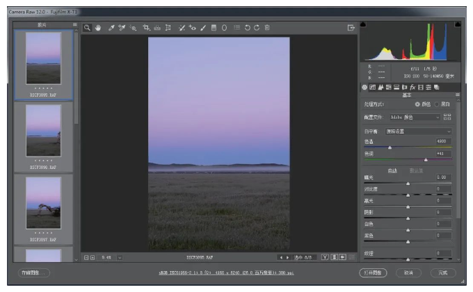
Task: Open workflow options link at bottom
Action: click(226, 273)
